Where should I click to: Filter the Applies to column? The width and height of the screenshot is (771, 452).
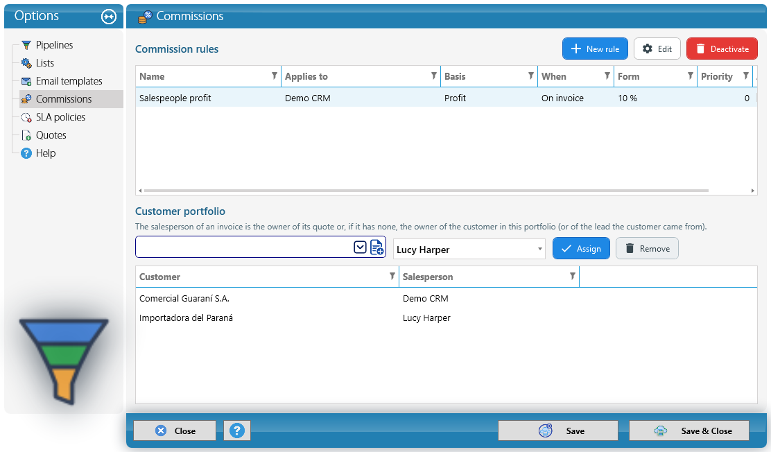(x=434, y=76)
